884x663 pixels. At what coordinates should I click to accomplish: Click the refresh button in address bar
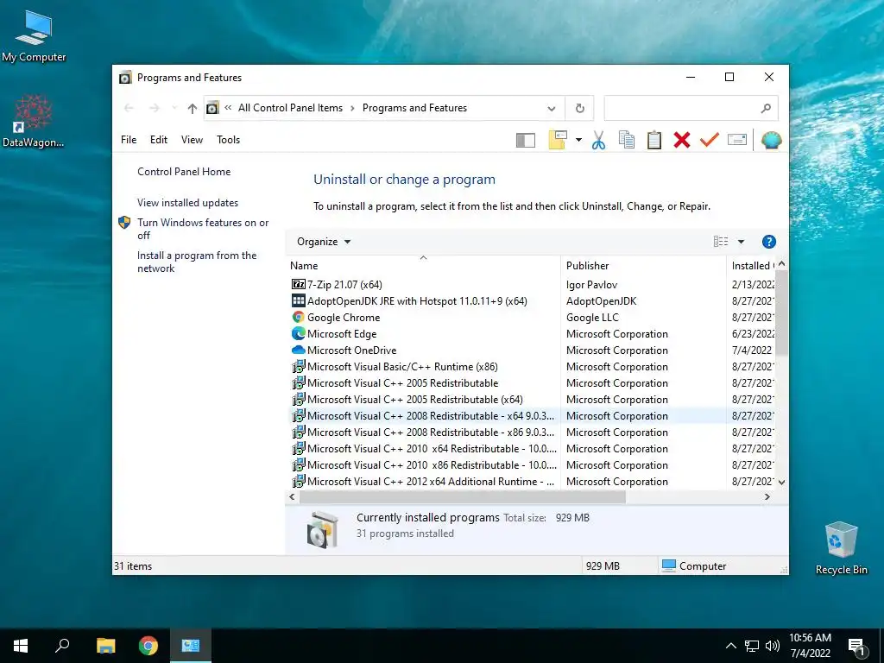(579, 108)
